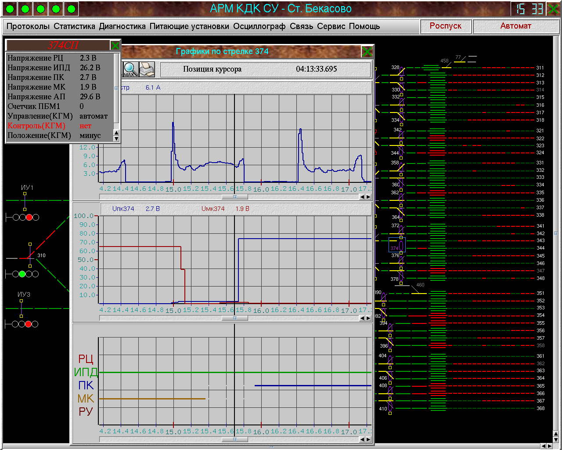Image resolution: width=562 pixels, height=450 pixels.
Task: Click the Напряжение ИПД row in popup
Action: (60, 68)
